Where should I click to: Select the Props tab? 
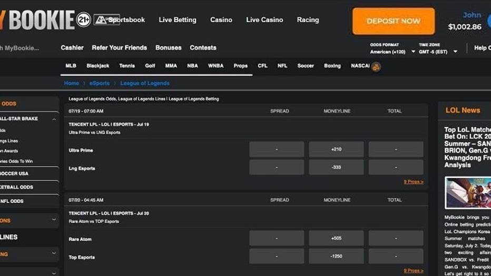[x=240, y=66]
